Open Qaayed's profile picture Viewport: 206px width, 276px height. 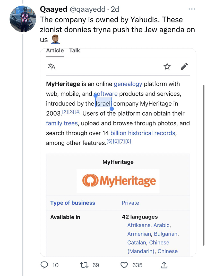(23, 19)
